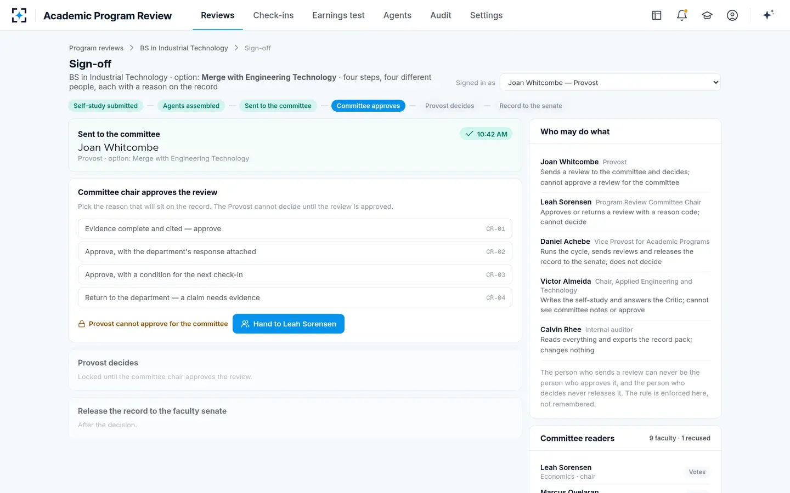The width and height of the screenshot is (790, 493).
Task: Pick 'Return to the department — a claim needs evidence'
Action: (295, 297)
